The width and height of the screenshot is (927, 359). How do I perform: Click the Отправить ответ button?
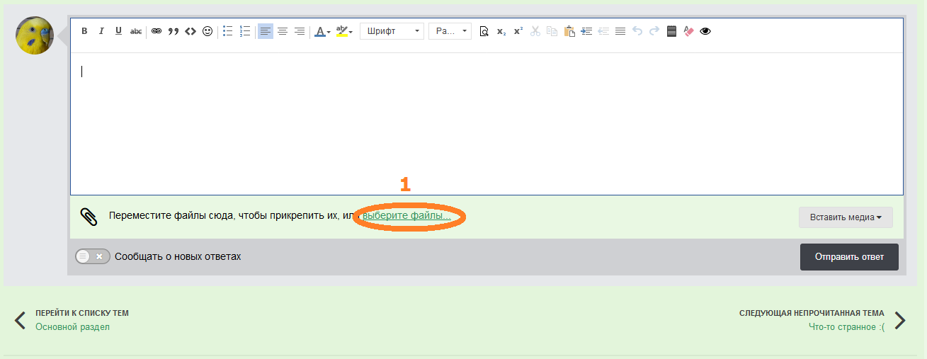coord(849,257)
